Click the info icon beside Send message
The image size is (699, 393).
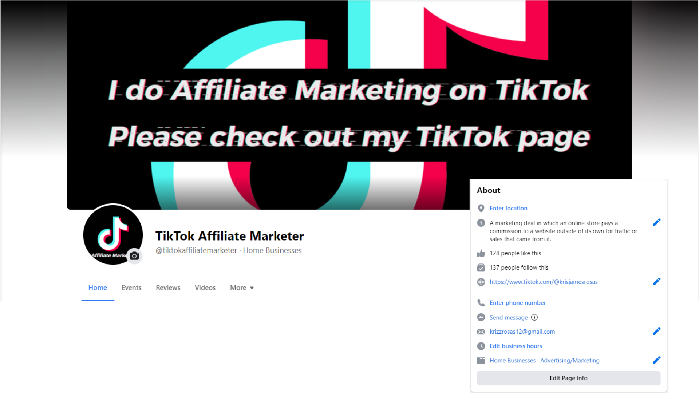coord(534,317)
